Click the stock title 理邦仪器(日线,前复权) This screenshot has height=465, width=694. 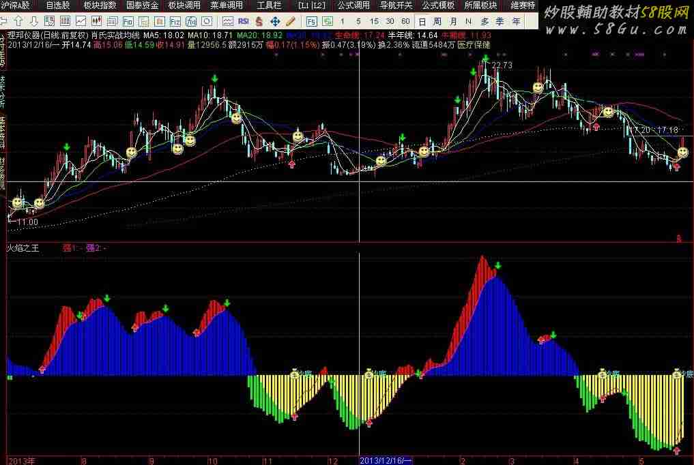pyautogui.click(x=47, y=35)
